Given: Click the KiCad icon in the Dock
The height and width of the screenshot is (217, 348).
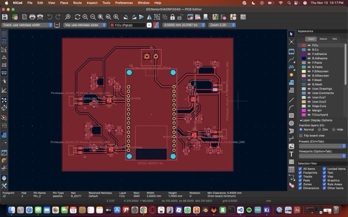Looking at the screenshot, I should point(266,210).
